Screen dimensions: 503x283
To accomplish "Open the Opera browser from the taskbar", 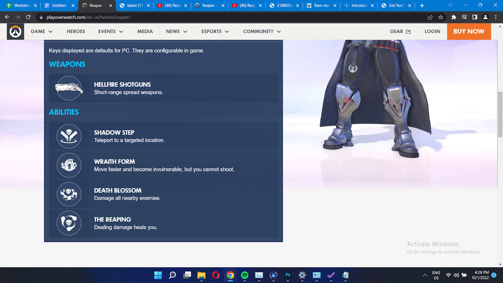I will [216, 275].
